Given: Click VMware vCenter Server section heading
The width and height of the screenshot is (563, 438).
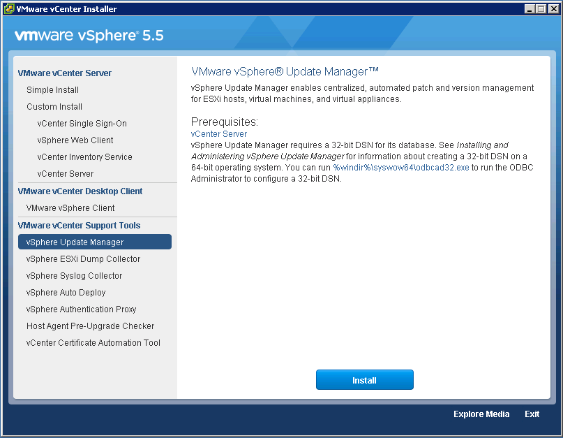Looking at the screenshot, I should tap(65, 73).
